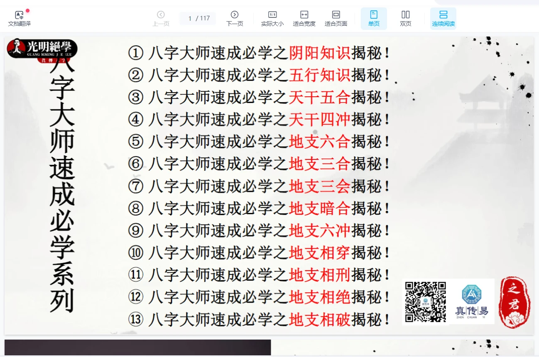The height and width of the screenshot is (357, 539).
Task: Click line ④ about 天干四冲
Action: (x=259, y=120)
